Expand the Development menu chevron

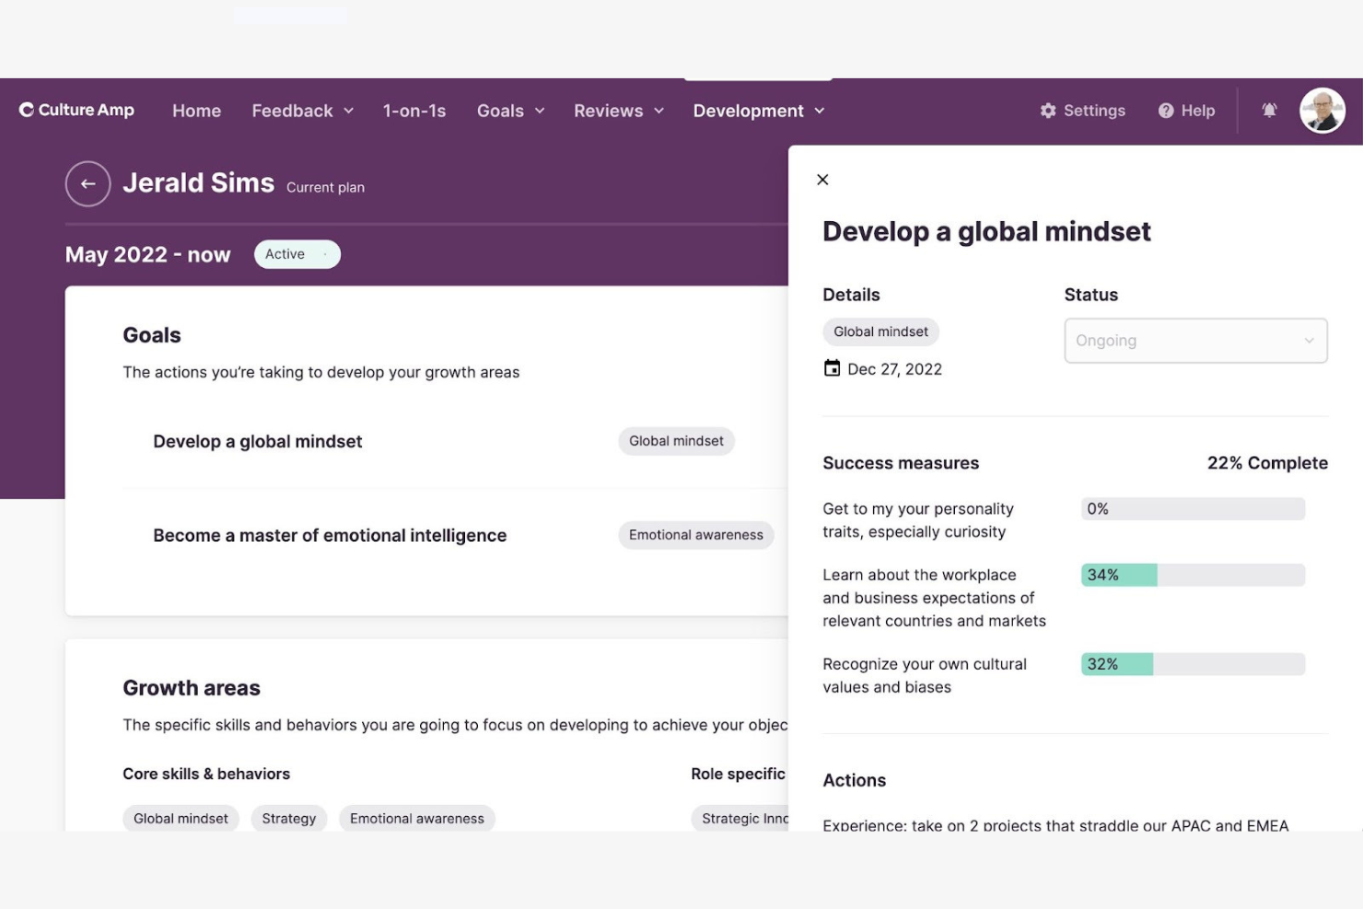click(821, 111)
